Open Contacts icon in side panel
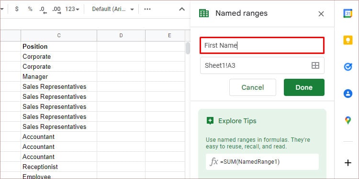Image resolution: width=359 pixels, height=179 pixels. click(x=348, y=94)
